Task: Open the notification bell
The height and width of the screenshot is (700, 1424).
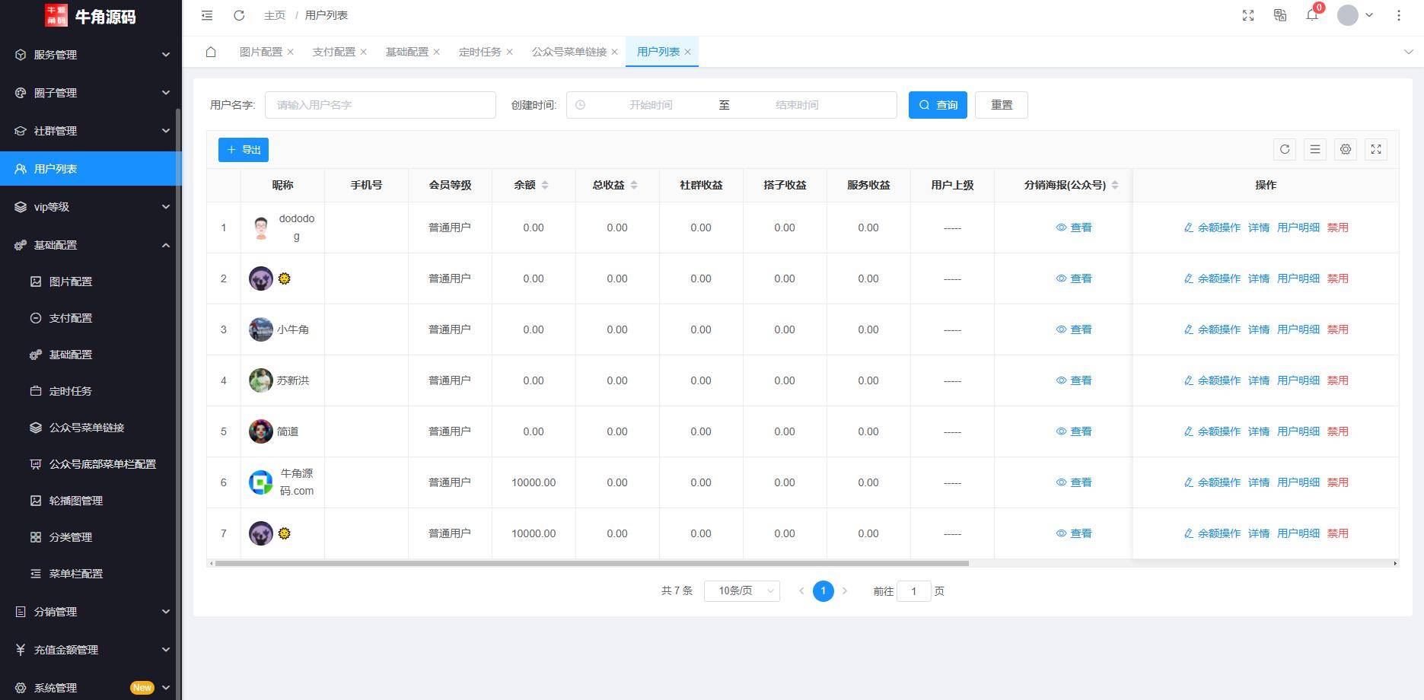Action: pos(1312,15)
